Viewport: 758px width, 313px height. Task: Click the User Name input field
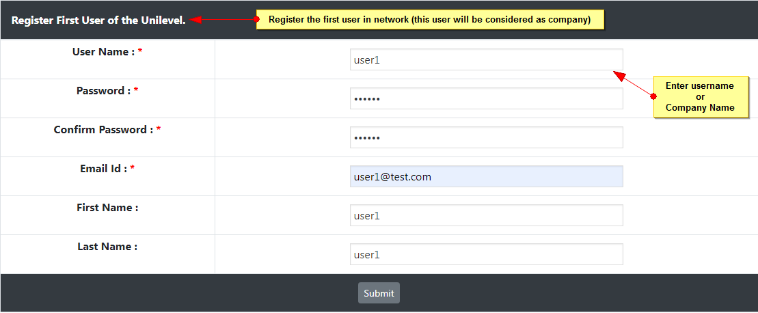(x=486, y=59)
